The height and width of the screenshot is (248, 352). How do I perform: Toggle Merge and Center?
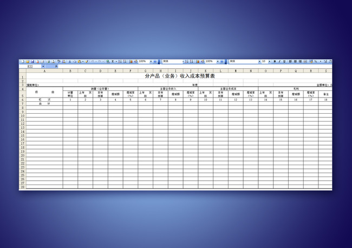coord(305,62)
